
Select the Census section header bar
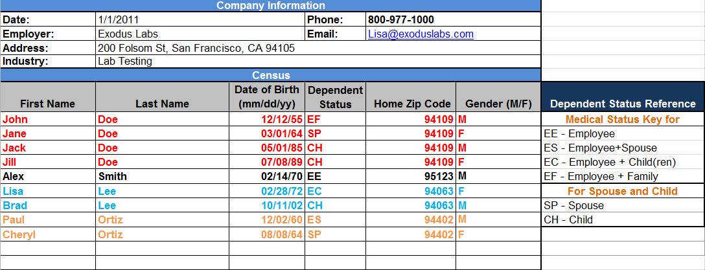[x=270, y=76]
